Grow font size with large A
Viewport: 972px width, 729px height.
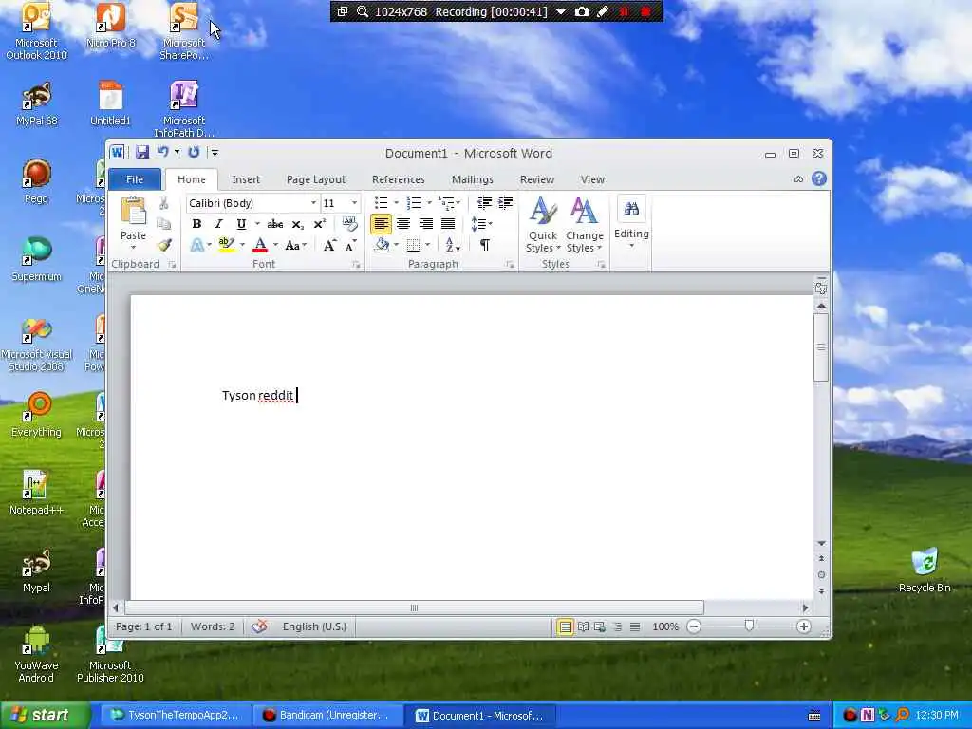click(x=329, y=246)
